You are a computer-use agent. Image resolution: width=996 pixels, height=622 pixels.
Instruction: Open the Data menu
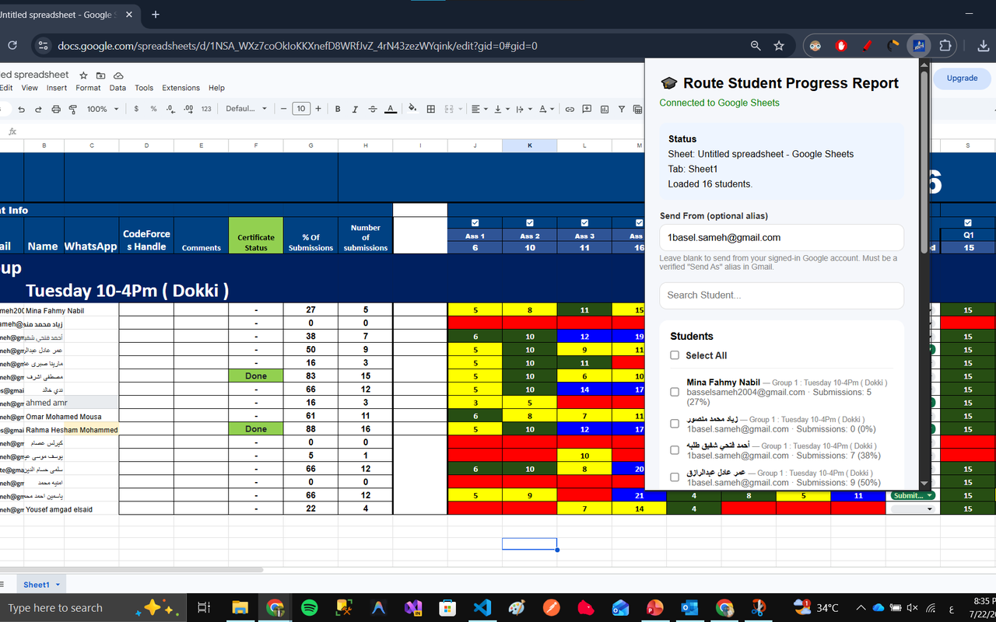117,88
